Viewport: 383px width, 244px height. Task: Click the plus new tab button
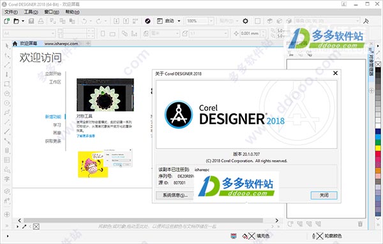point(88,43)
